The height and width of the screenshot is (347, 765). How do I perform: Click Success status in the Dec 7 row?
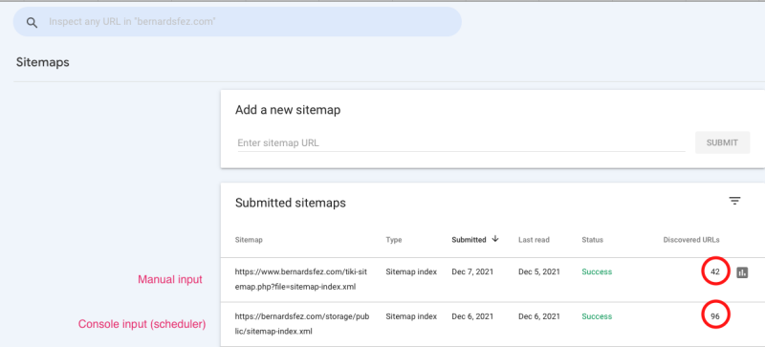597,271
